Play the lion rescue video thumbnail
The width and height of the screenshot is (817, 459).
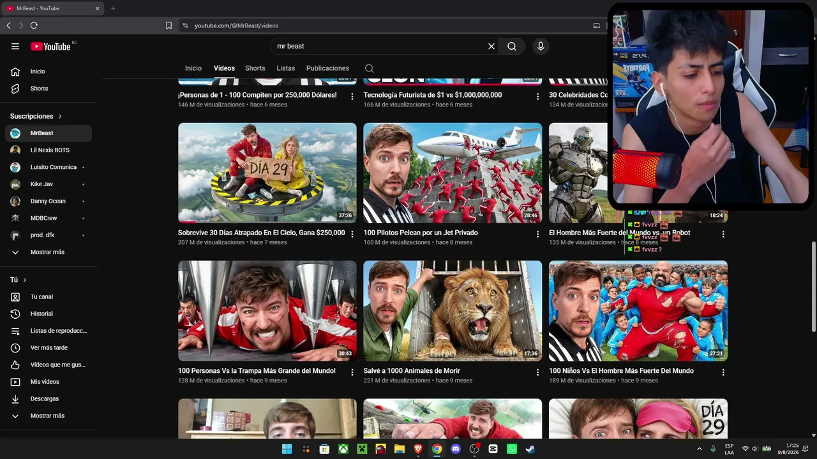pos(453,311)
